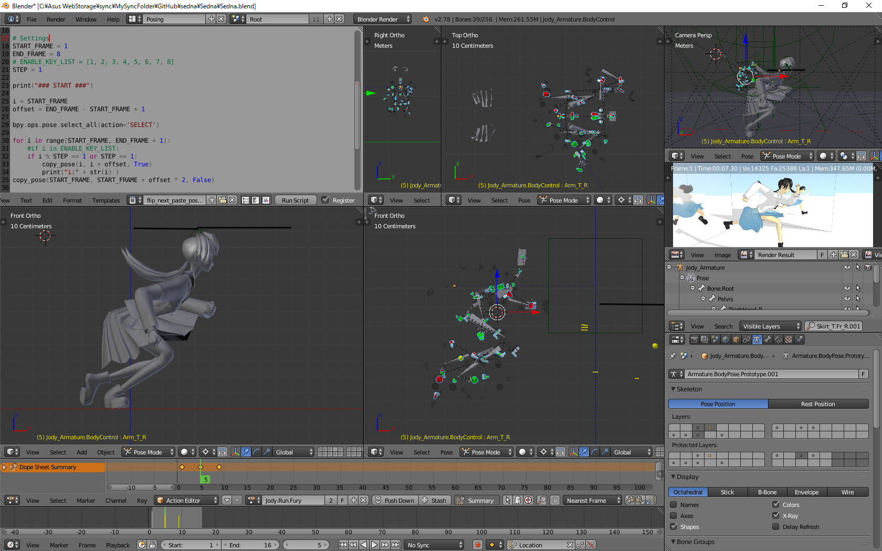
Task: Toggle show-hidden ghost filter in Action Editor
Action: pos(518,500)
